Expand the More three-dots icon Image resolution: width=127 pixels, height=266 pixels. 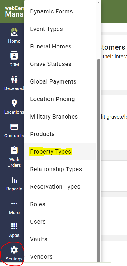(14, 204)
